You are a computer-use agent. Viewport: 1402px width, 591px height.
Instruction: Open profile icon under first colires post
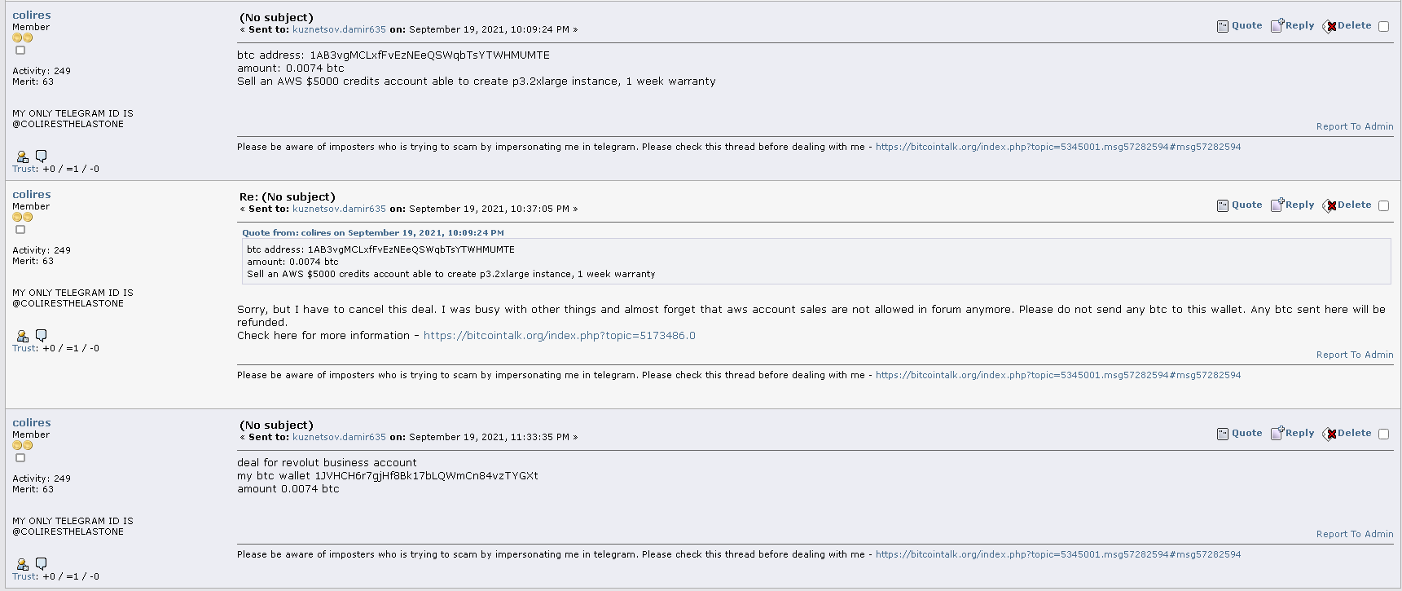point(22,157)
